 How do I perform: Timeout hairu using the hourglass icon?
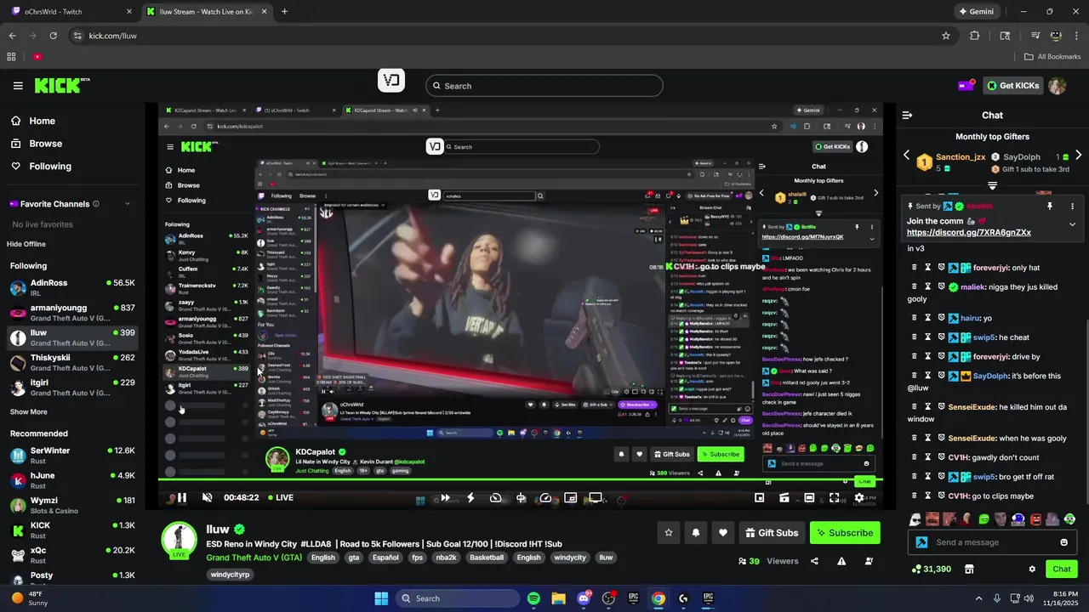click(928, 318)
